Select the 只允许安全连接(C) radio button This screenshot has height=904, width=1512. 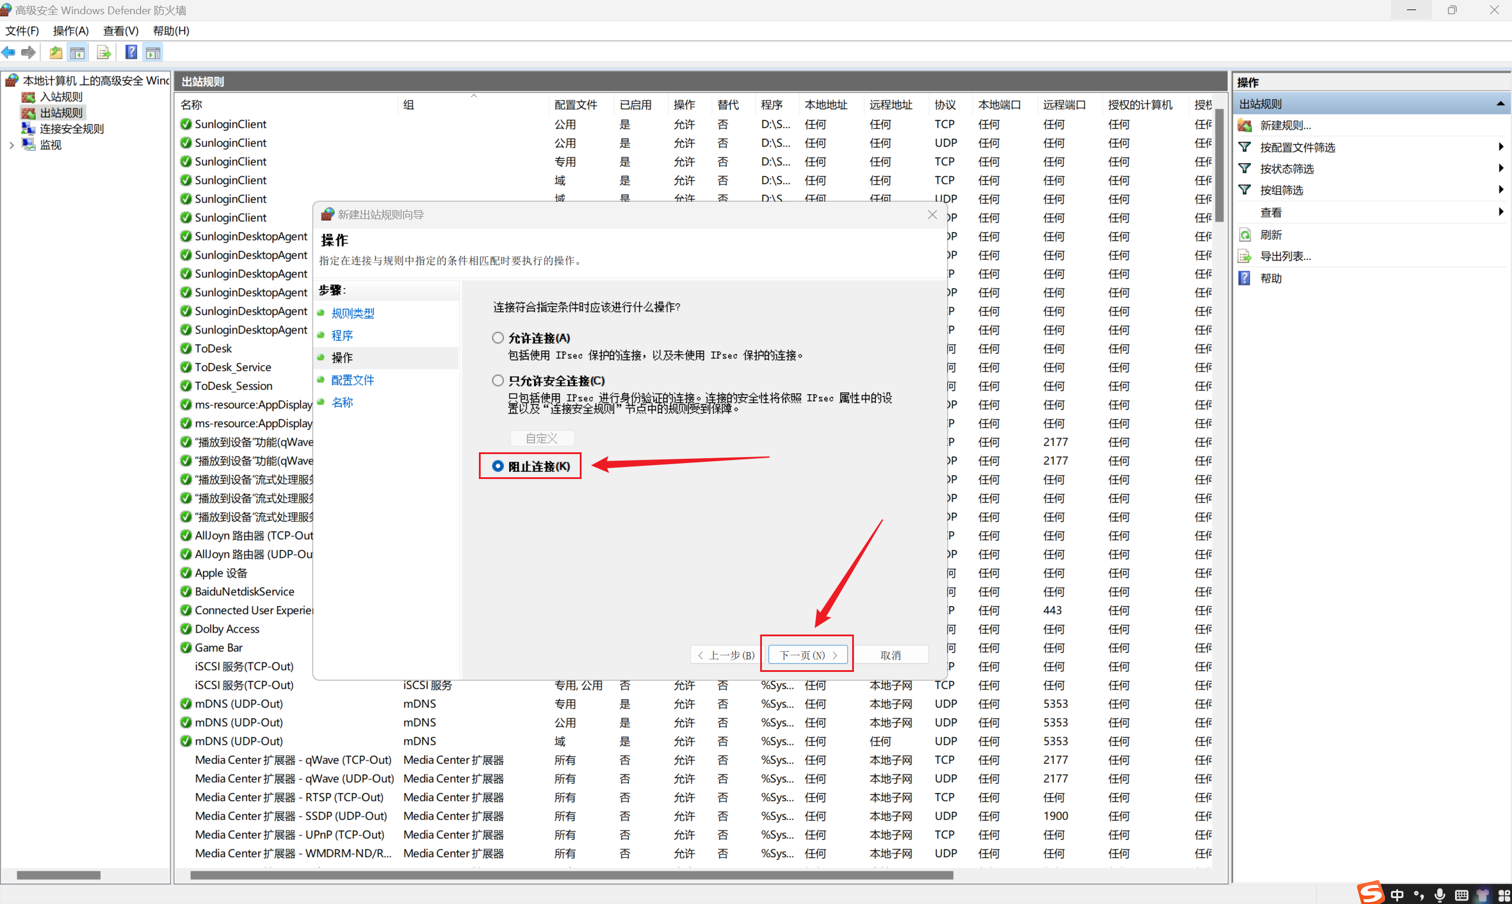point(498,380)
